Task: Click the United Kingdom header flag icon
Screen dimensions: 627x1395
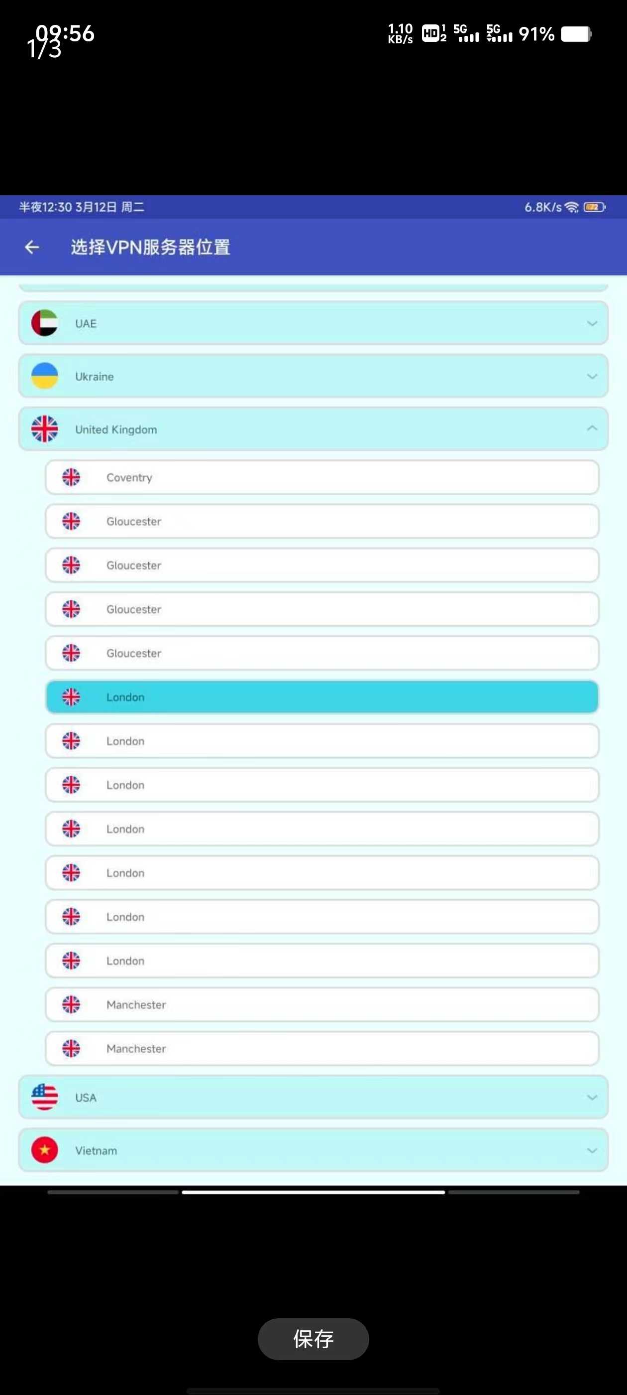Action: pos(44,429)
